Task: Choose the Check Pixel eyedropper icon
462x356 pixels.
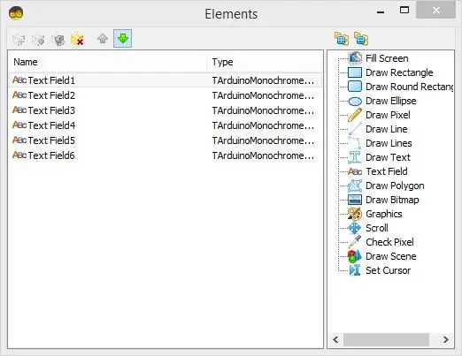Action: point(355,242)
